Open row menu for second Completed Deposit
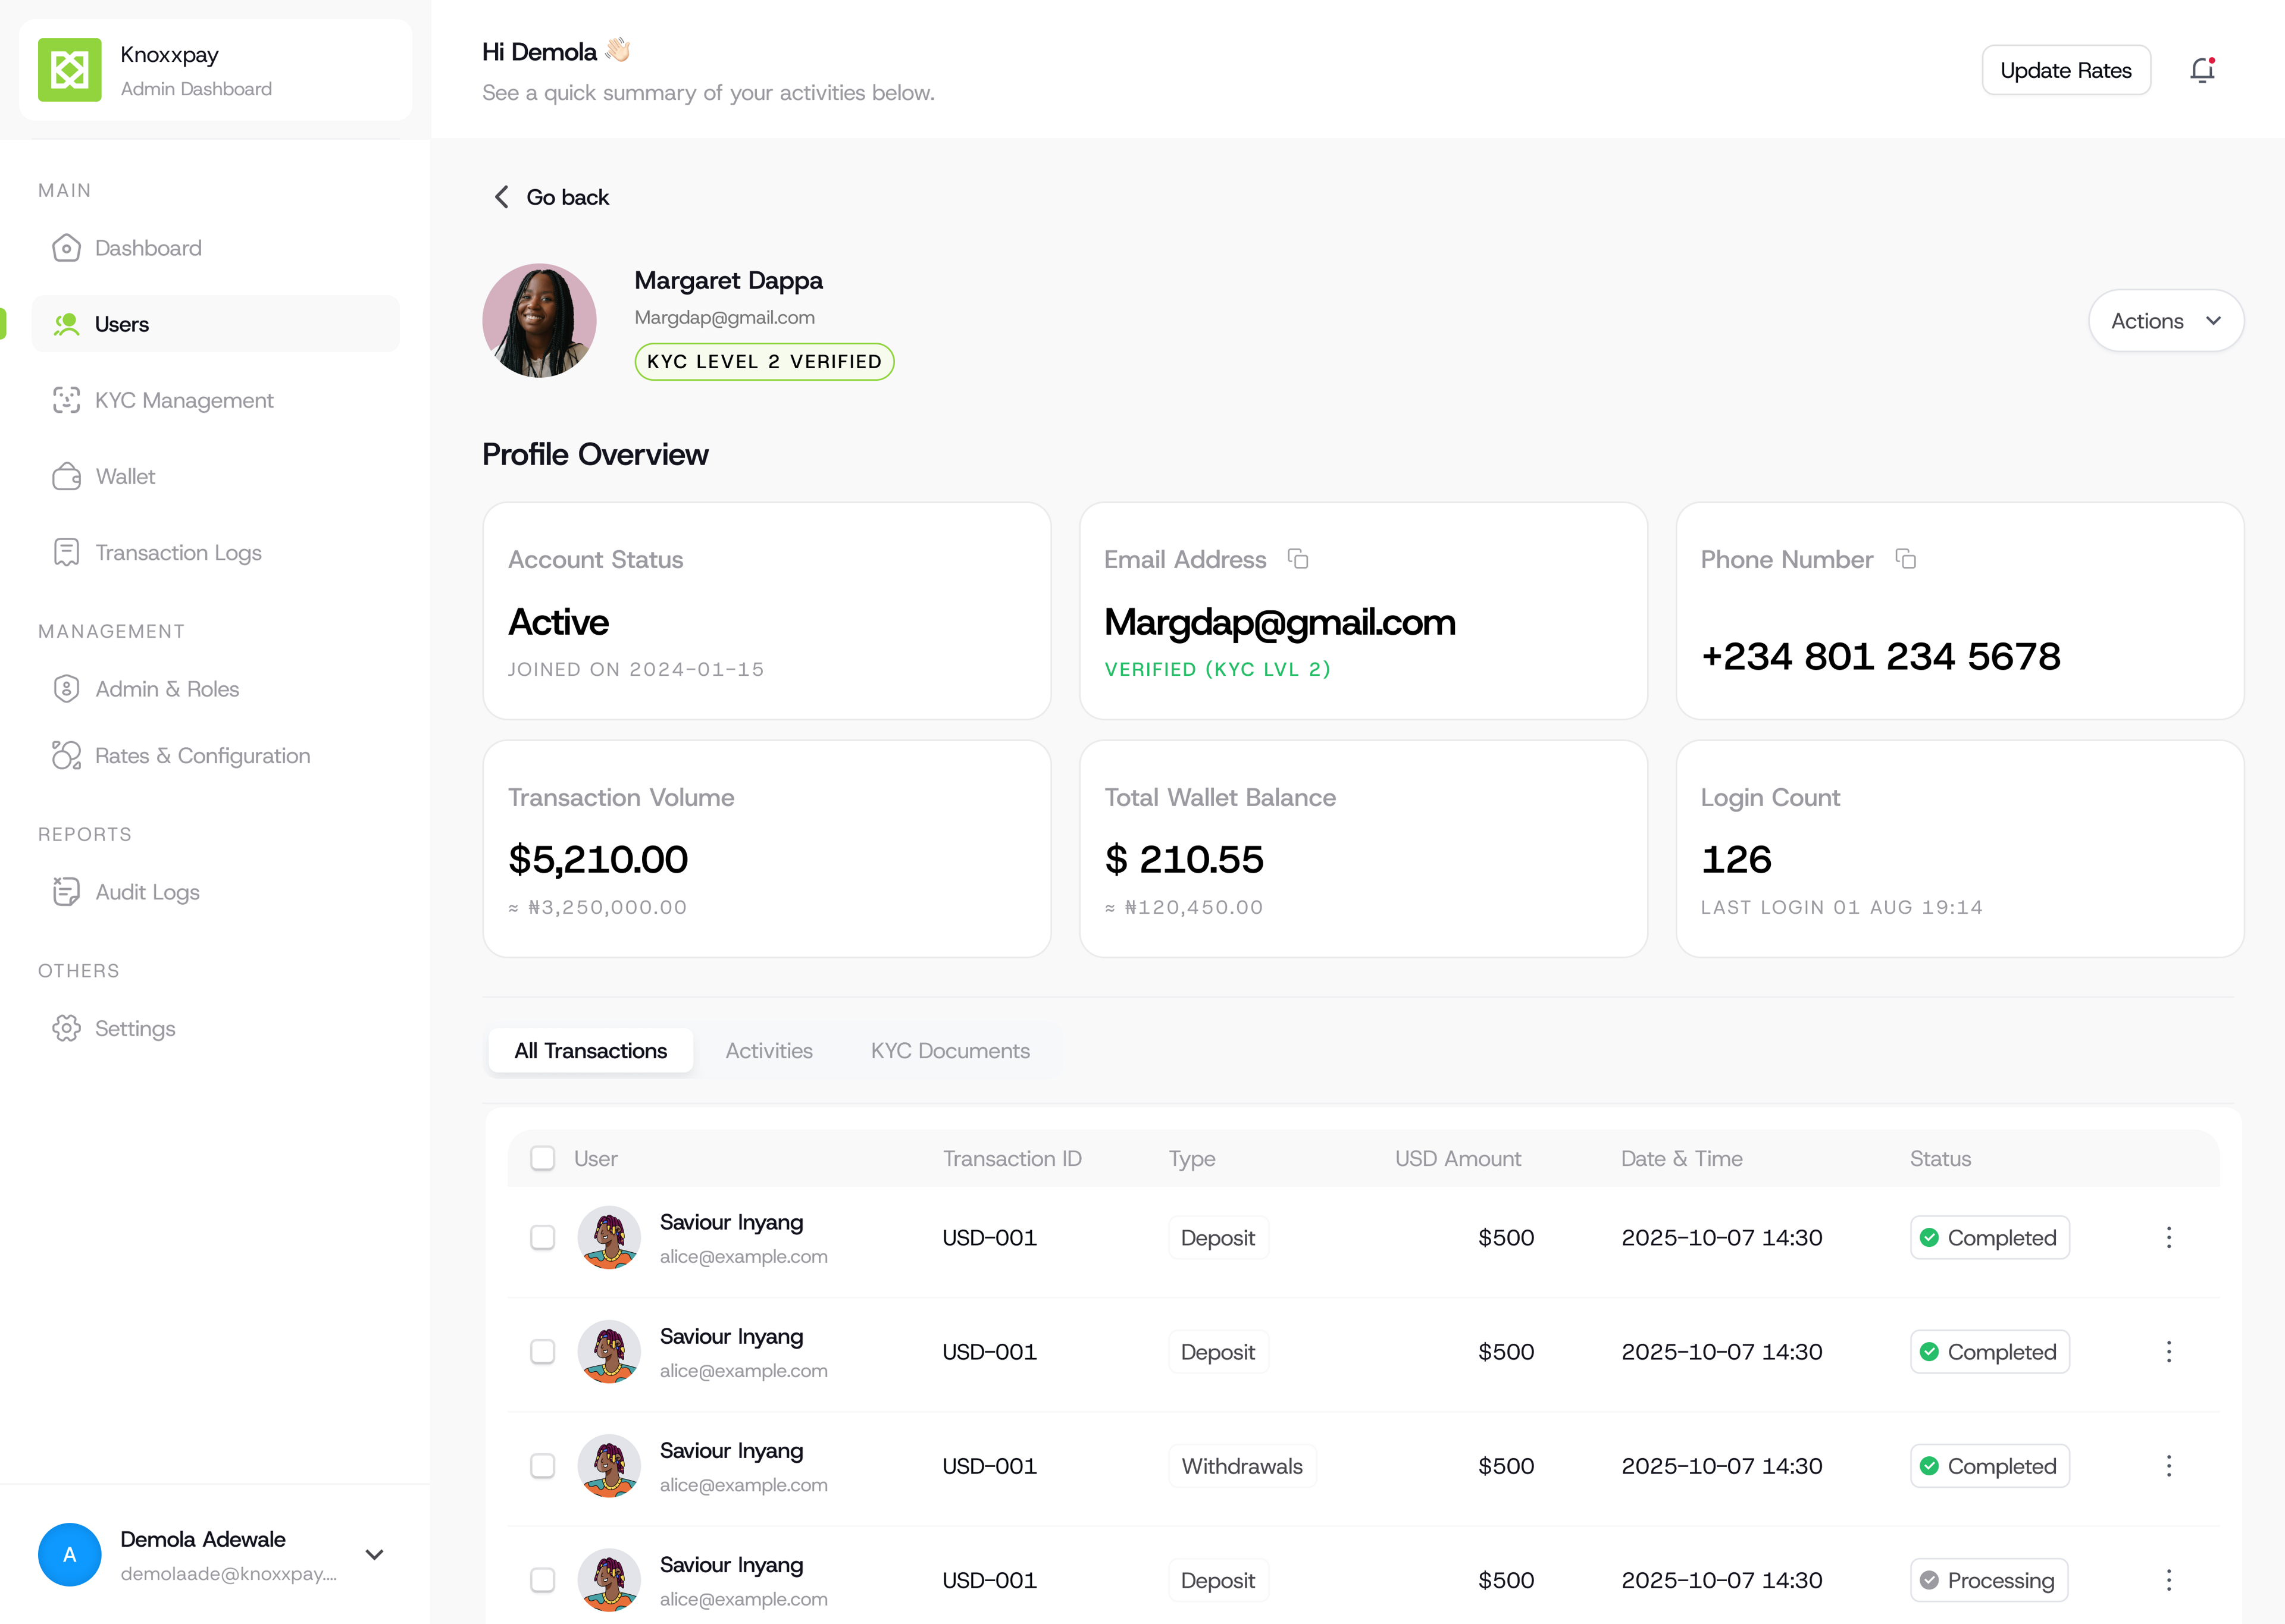The width and height of the screenshot is (2285, 1624). [2168, 1352]
